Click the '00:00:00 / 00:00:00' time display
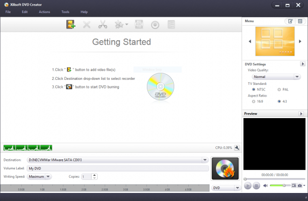The height and width of the screenshot is (201, 308). (275, 175)
